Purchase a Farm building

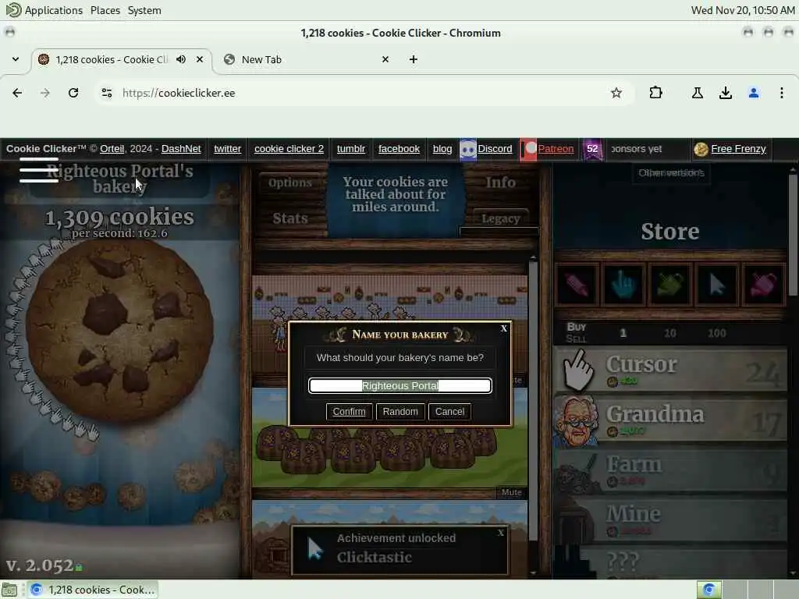tap(670, 469)
